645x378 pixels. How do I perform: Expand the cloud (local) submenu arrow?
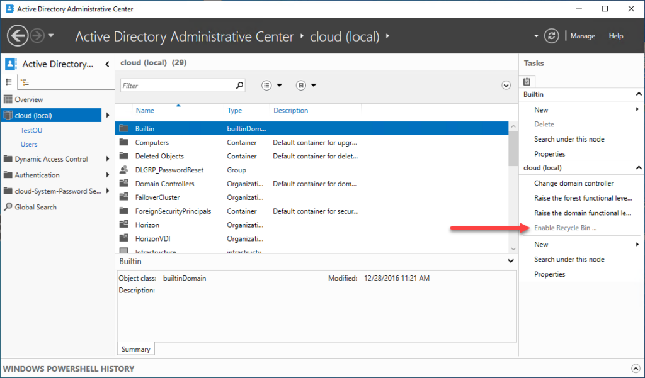coord(108,116)
